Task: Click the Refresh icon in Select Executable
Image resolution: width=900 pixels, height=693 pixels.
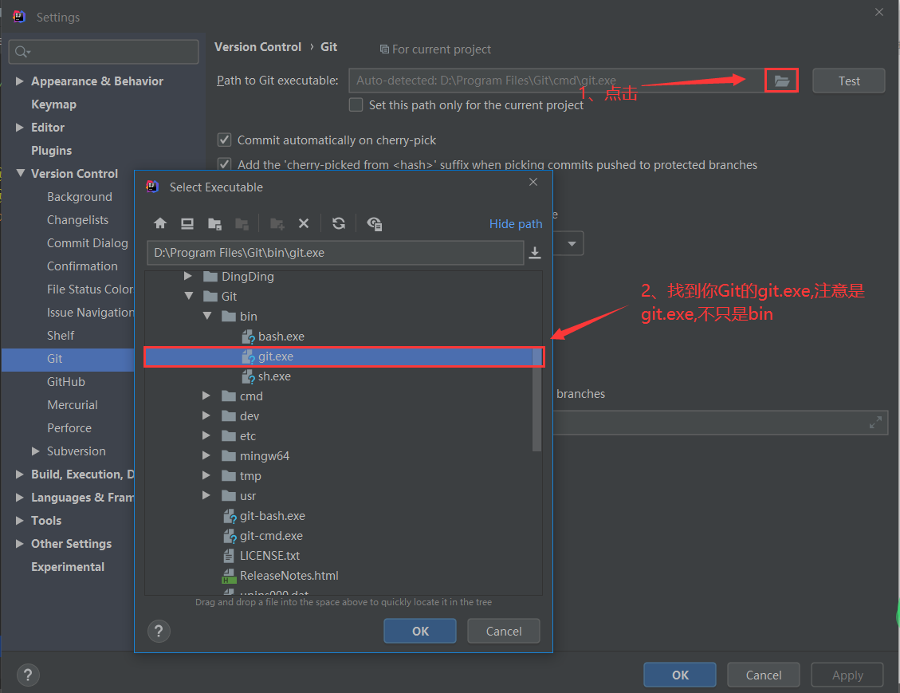Action: 339,223
